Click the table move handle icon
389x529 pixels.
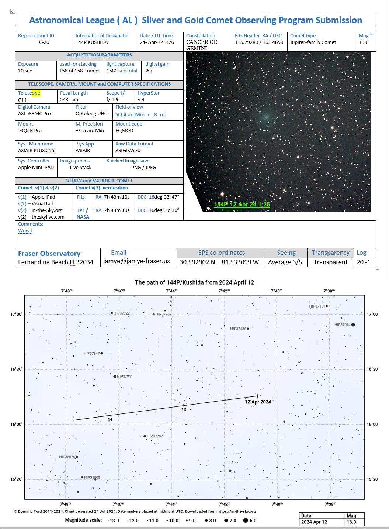click(x=13, y=11)
